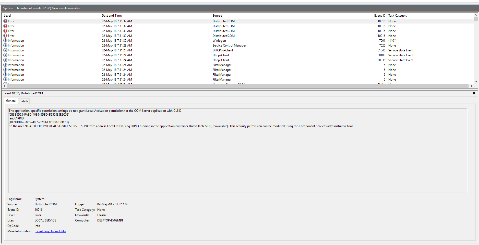Click the event list scroll up arrow
The image size is (479, 245).
476,15
